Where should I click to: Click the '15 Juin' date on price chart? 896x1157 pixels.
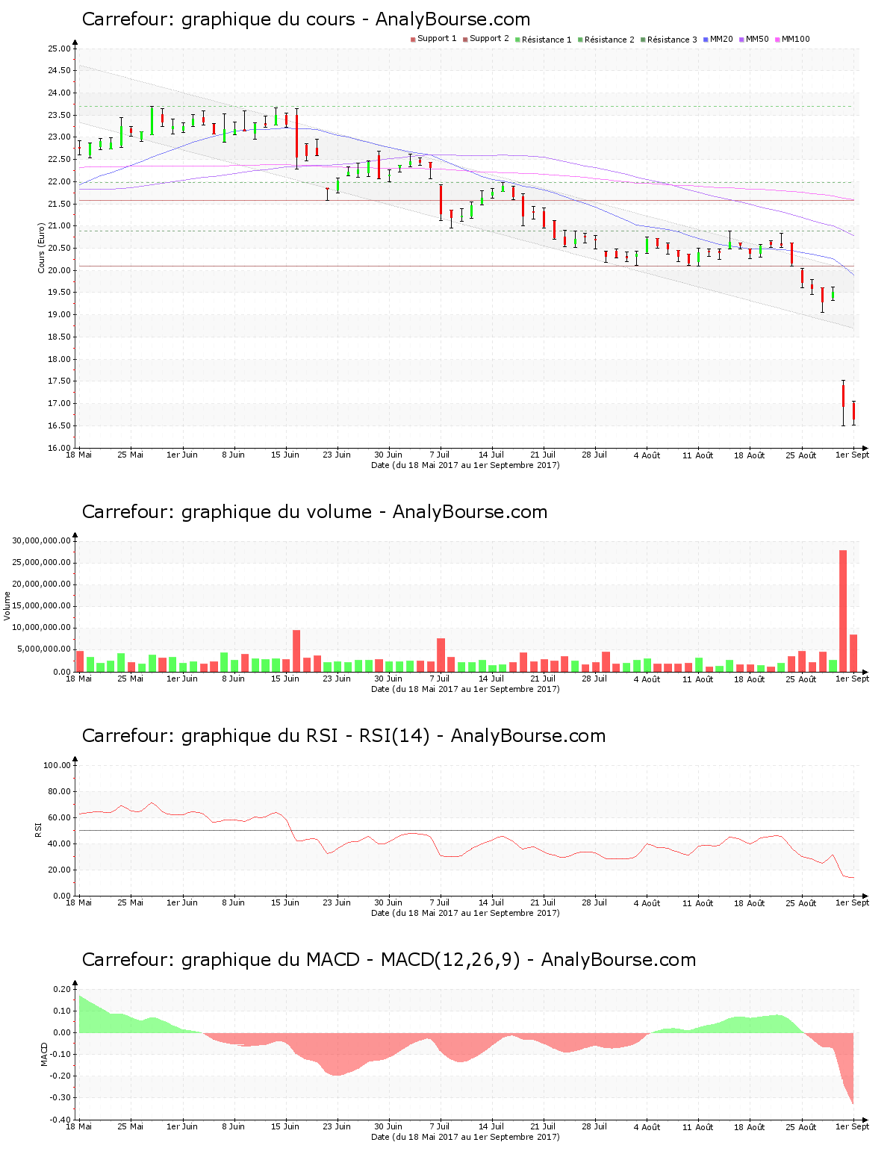[x=285, y=455]
